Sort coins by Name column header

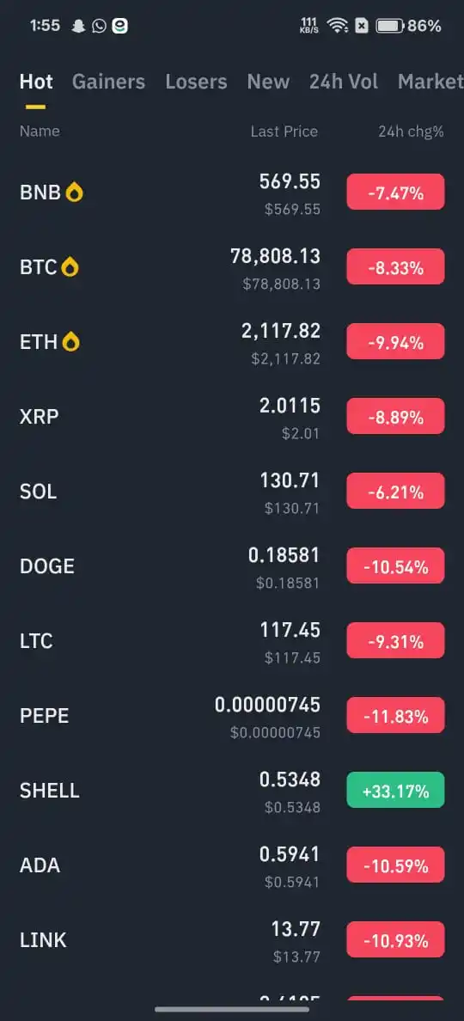[40, 131]
